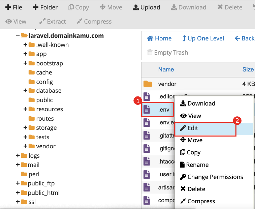Click the artisan file icon

pyautogui.click(x=147, y=187)
